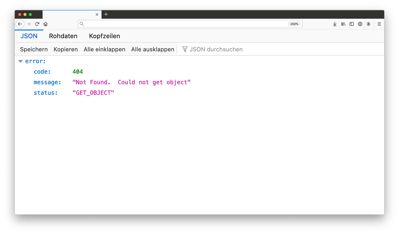Click the "Not Found. Could not get object" value
The image size is (399, 234).
(132, 82)
